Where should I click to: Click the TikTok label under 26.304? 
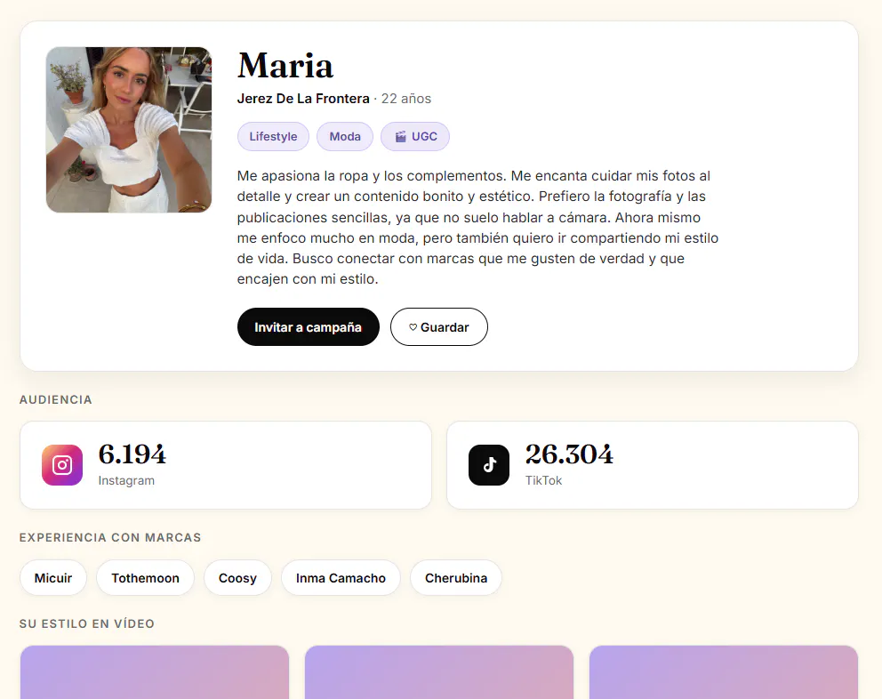(543, 480)
